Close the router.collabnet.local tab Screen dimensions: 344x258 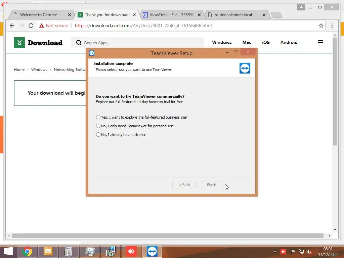[x=264, y=15]
